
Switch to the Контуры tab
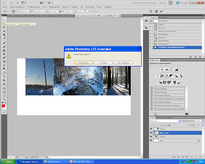[x=168, y=118]
